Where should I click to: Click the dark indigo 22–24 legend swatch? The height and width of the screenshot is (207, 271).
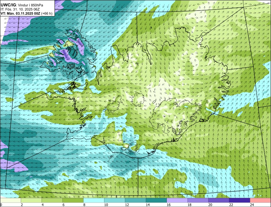(x=239, y=200)
